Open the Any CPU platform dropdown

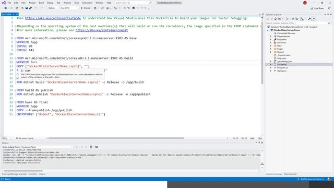69,8
